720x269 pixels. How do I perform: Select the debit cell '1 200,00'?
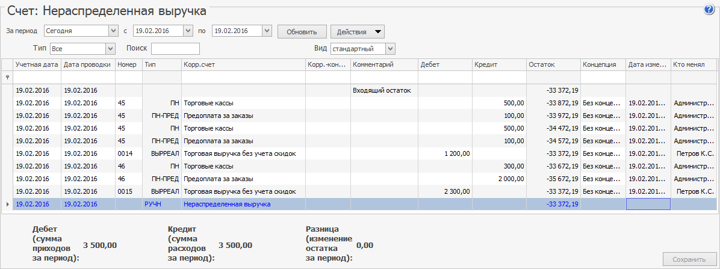(x=445, y=154)
